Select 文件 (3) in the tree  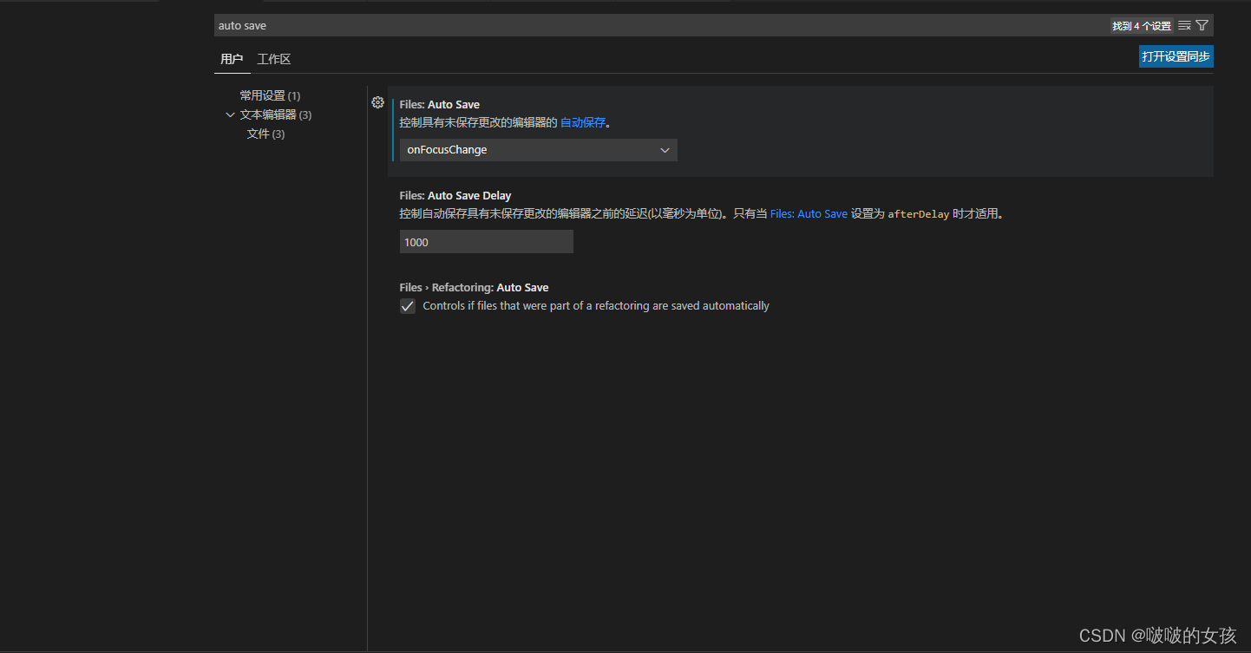265,134
